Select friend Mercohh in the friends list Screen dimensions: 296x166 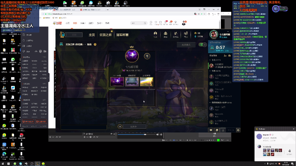pyautogui.click(x=221, y=115)
